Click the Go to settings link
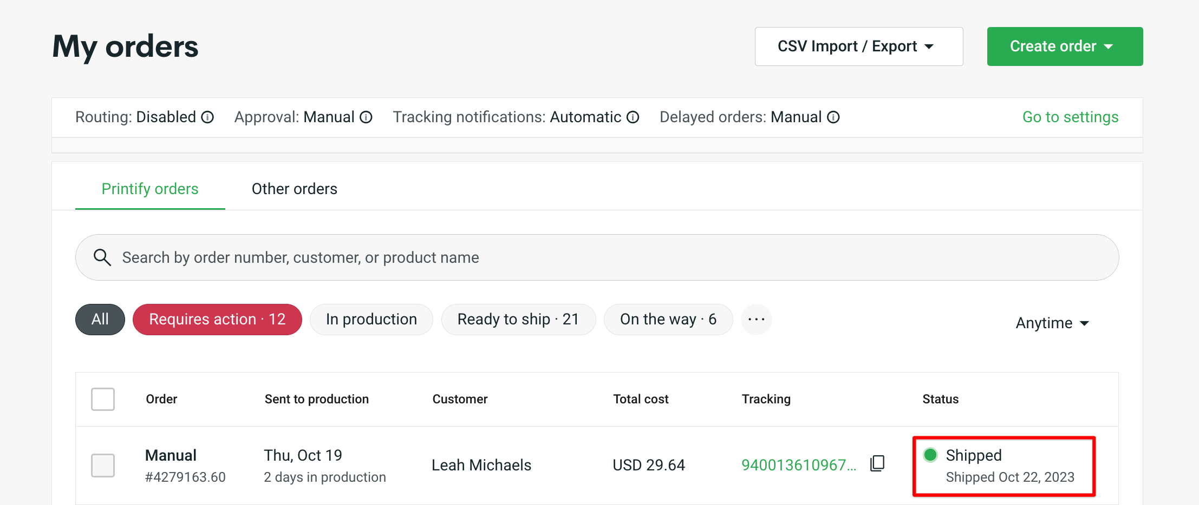Viewport: 1199px width, 505px height. click(x=1070, y=117)
